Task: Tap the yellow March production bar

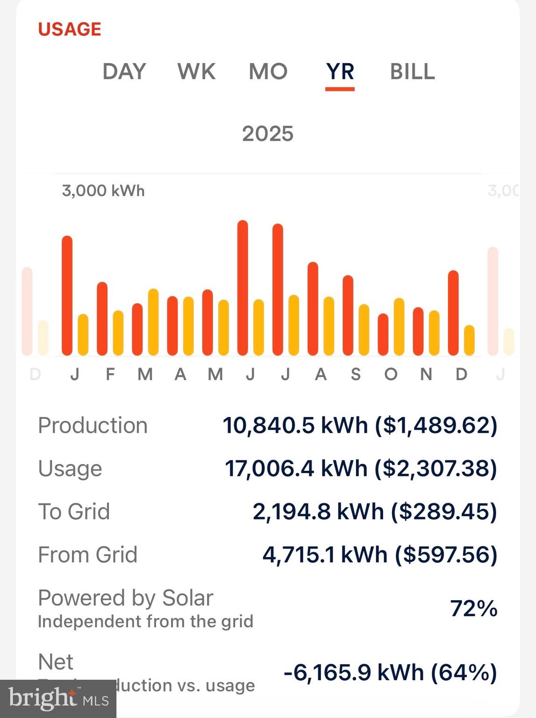Action: click(x=153, y=322)
